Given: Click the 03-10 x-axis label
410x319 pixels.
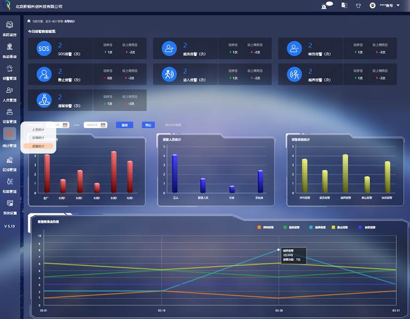Looking at the screenshot, I should (162, 310).
